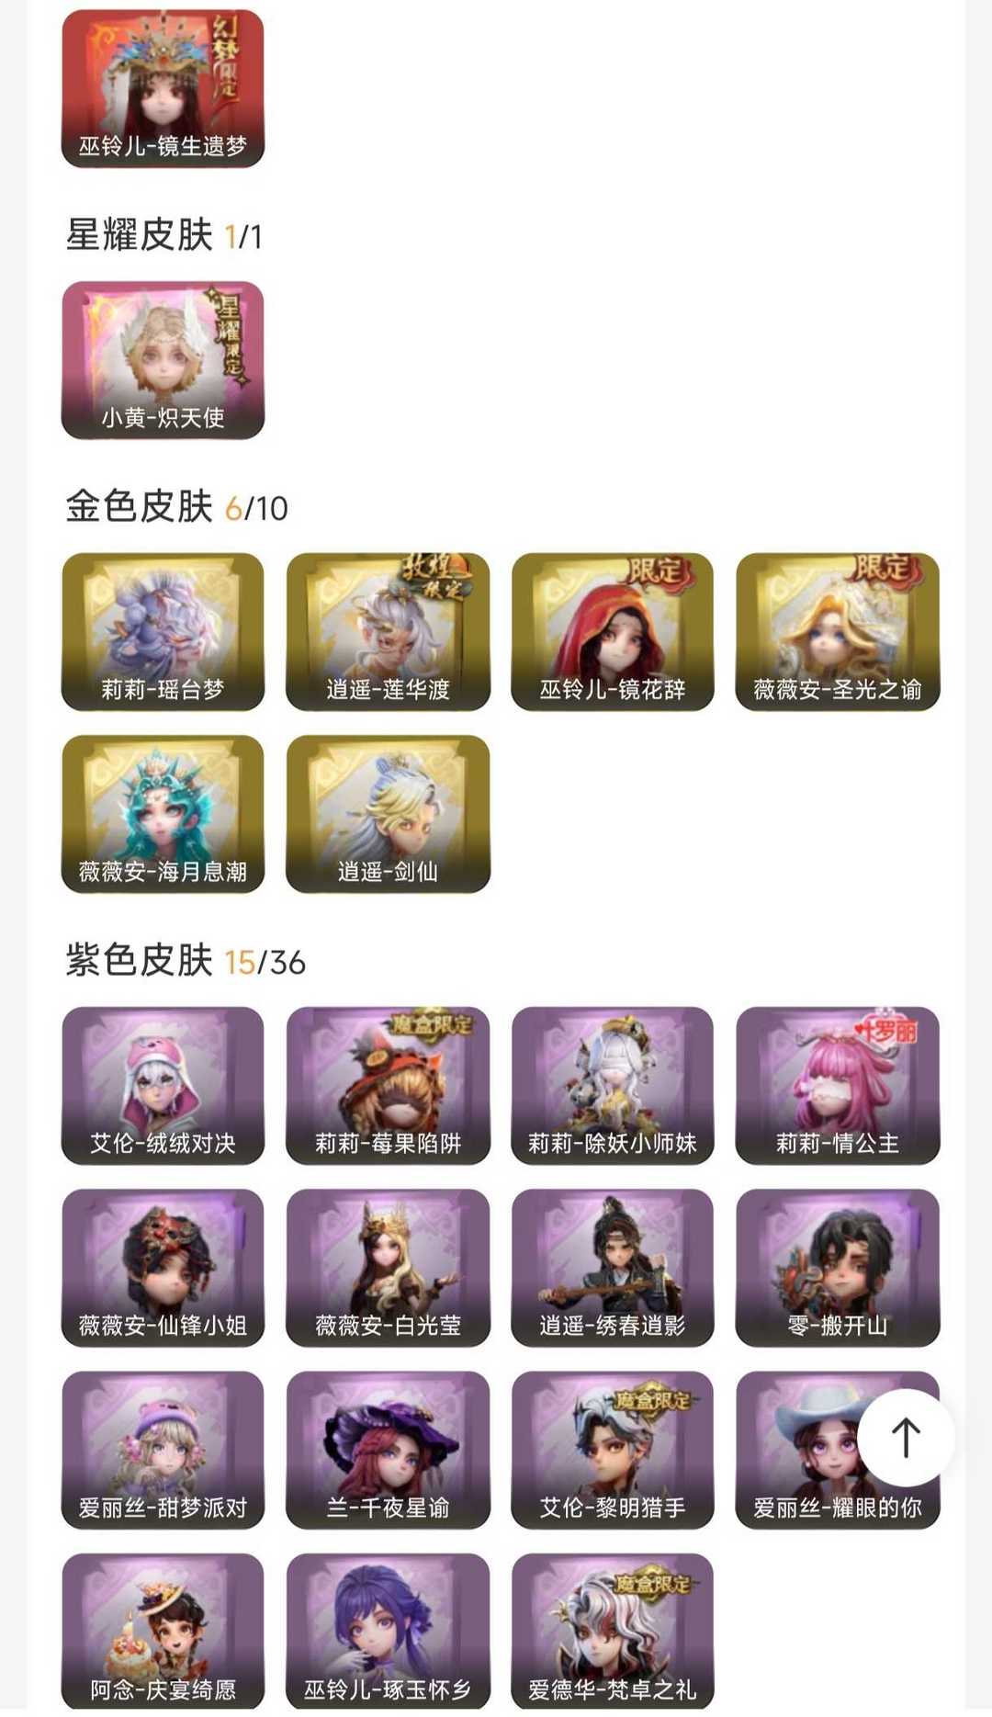The height and width of the screenshot is (1717, 992).
Task: Open the 零-搬开山 skin card
Action: click(x=838, y=1268)
